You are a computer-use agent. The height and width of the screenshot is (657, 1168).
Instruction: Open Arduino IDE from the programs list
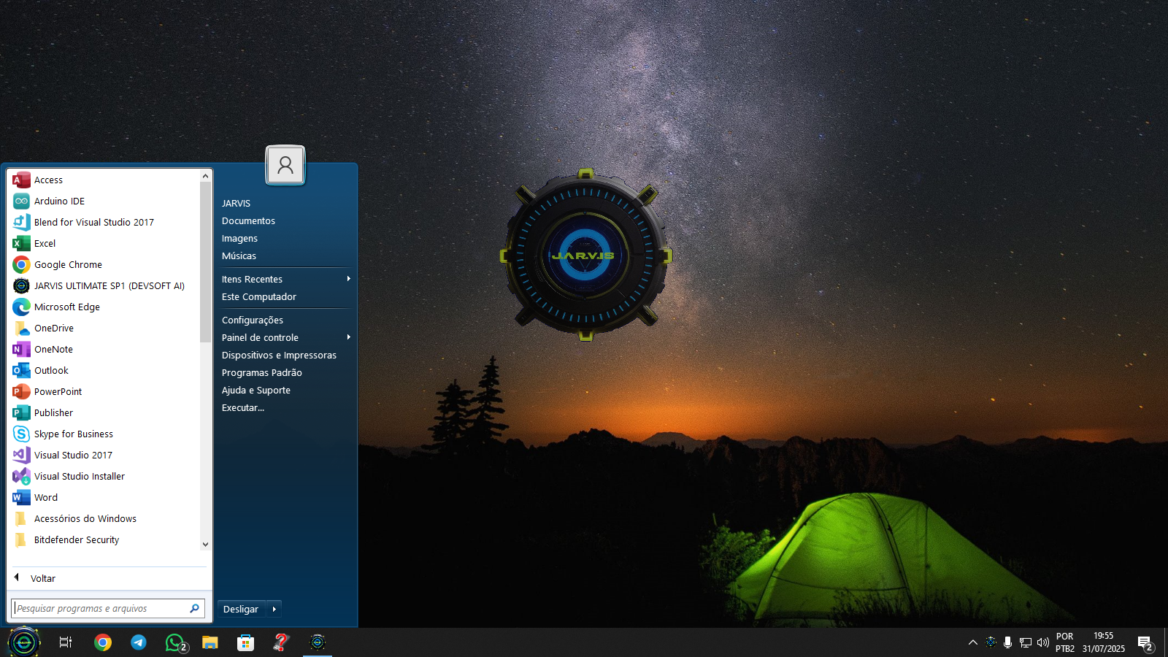[x=59, y=201]
